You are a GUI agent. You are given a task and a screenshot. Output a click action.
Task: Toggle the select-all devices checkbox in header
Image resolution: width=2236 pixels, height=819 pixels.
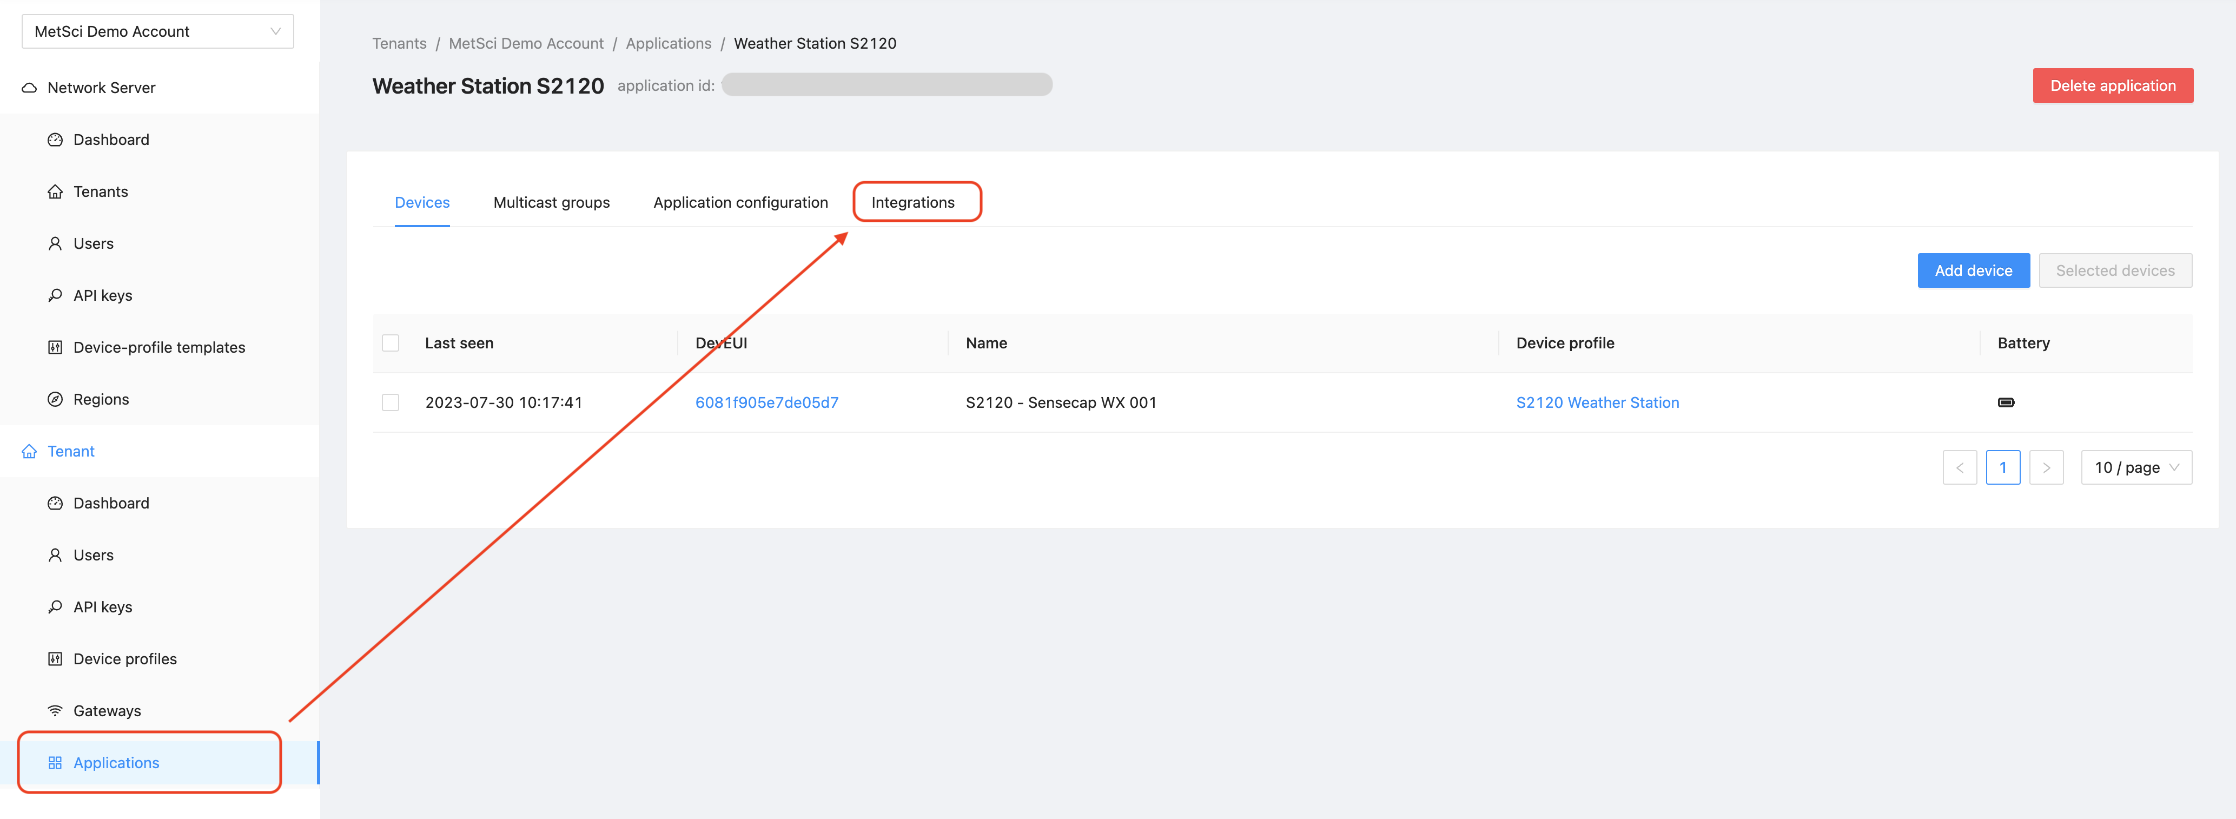click(x=391, y=343)
